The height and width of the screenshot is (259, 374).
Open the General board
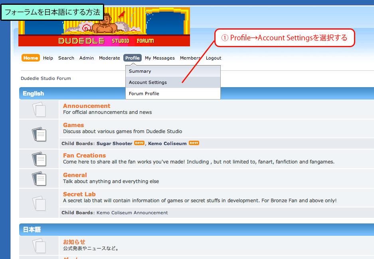(75, 175)
